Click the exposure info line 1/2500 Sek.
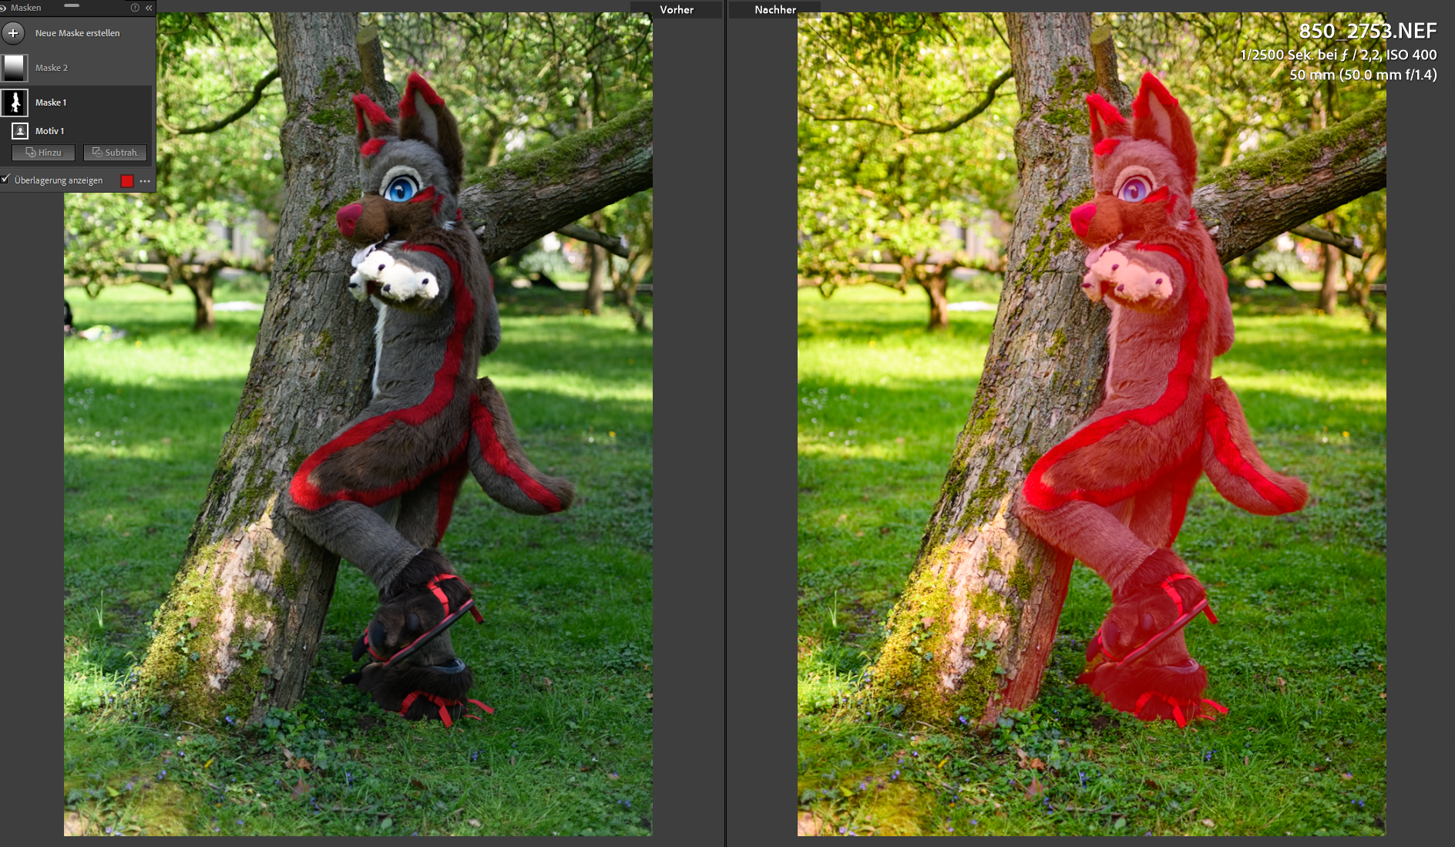Image resolution: width=1455 pixels, height=847 pixels. click(1339, 55)
